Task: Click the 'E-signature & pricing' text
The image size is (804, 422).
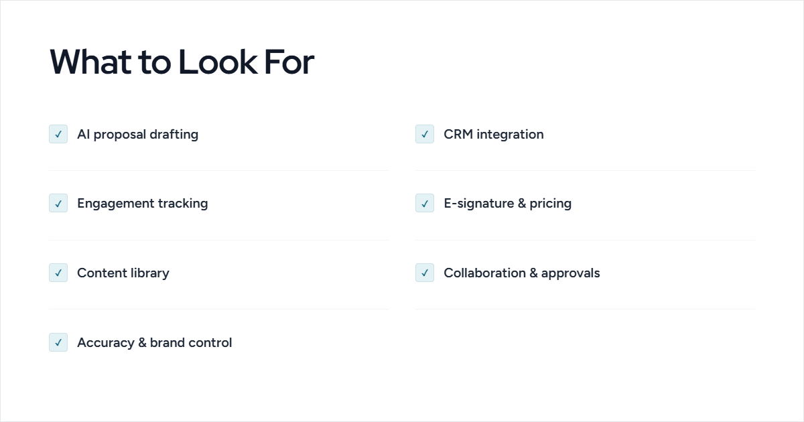Action: click(507, 203)
